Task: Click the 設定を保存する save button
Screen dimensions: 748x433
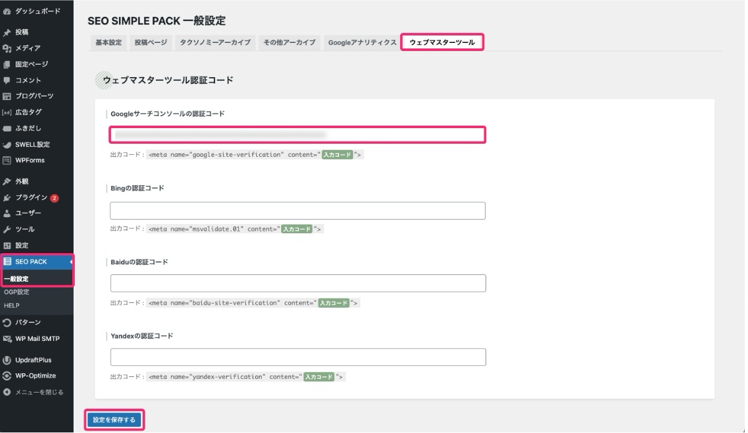Action: (113, 420)
